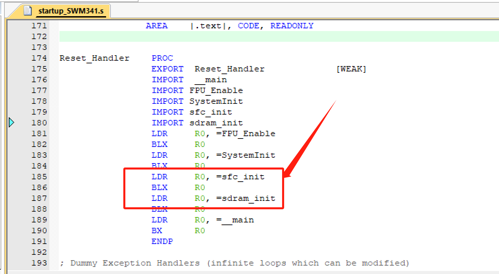Click =__main operand on line 189
This screenshot has height=274, width=499.
pyautogui.click(x=235, y=220)
